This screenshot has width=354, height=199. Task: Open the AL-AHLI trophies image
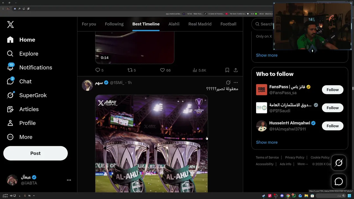click(x=152, y=144)
